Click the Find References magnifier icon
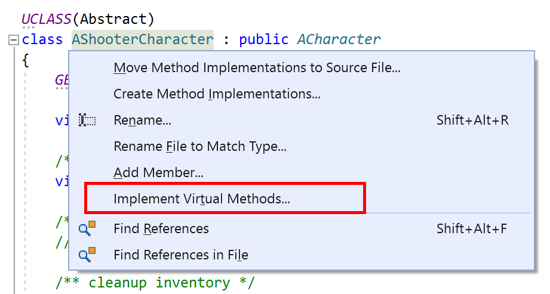The image size is (550, 294). [87, 229]
